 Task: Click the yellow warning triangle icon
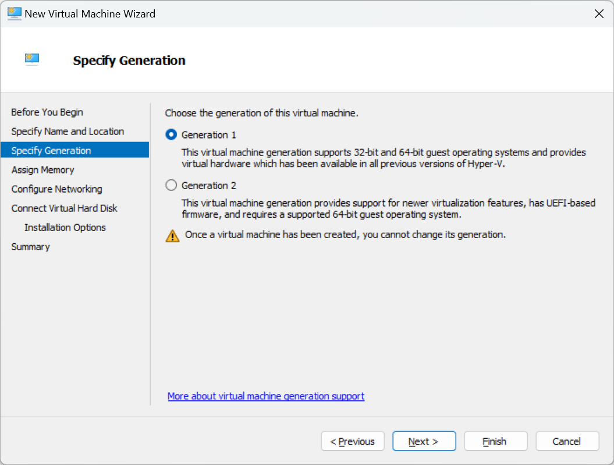click(x=172, y=236)
